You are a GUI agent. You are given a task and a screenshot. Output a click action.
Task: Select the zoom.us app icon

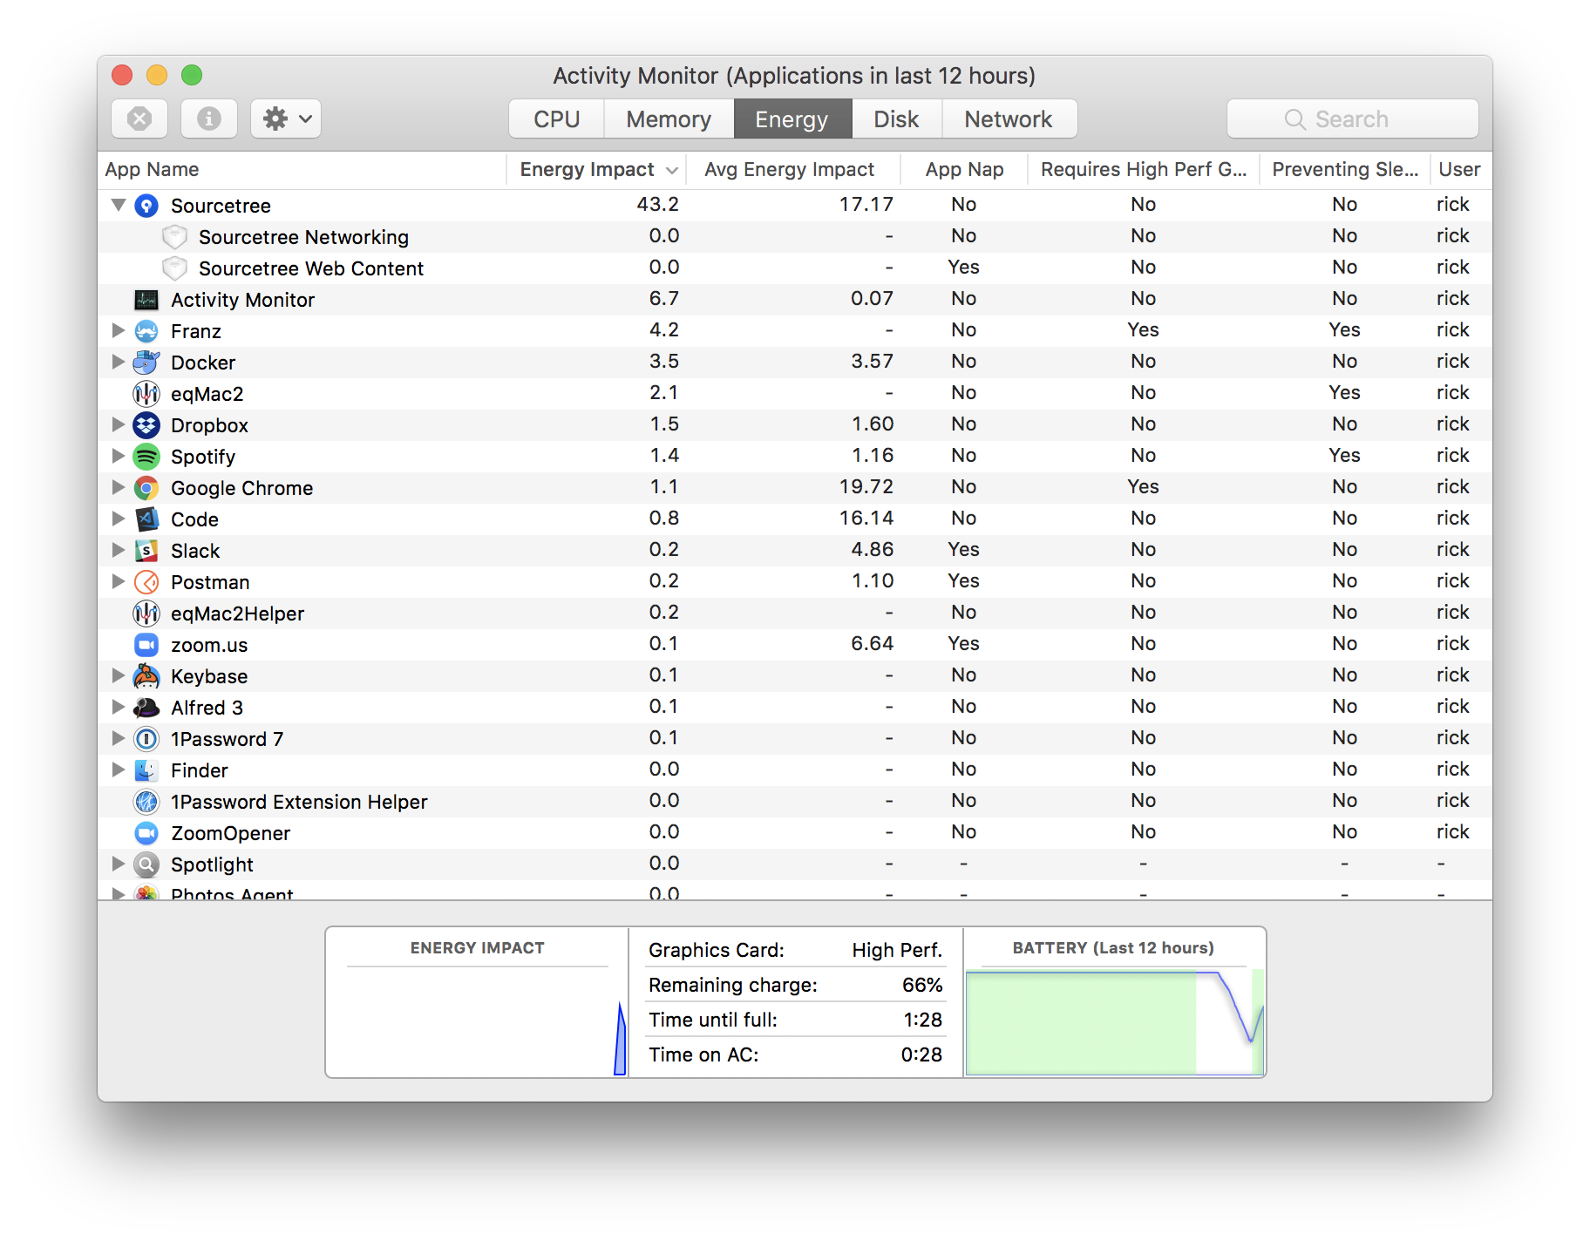(146, 645)
